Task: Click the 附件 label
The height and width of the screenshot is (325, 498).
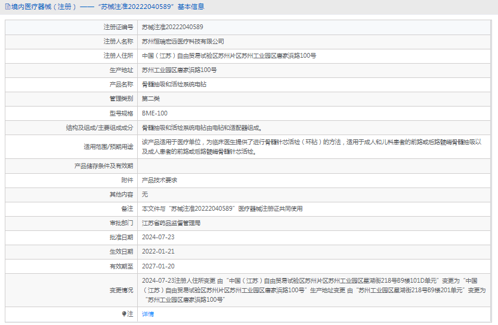Action: (127, 180)
